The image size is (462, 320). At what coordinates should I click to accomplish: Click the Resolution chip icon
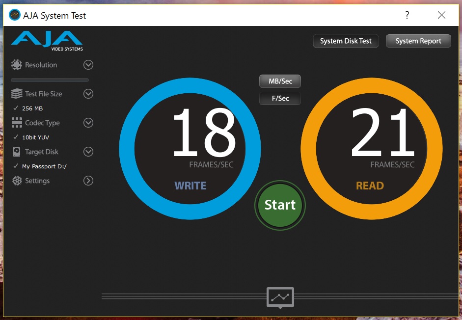pyautogui.click(x=17, y=65)
